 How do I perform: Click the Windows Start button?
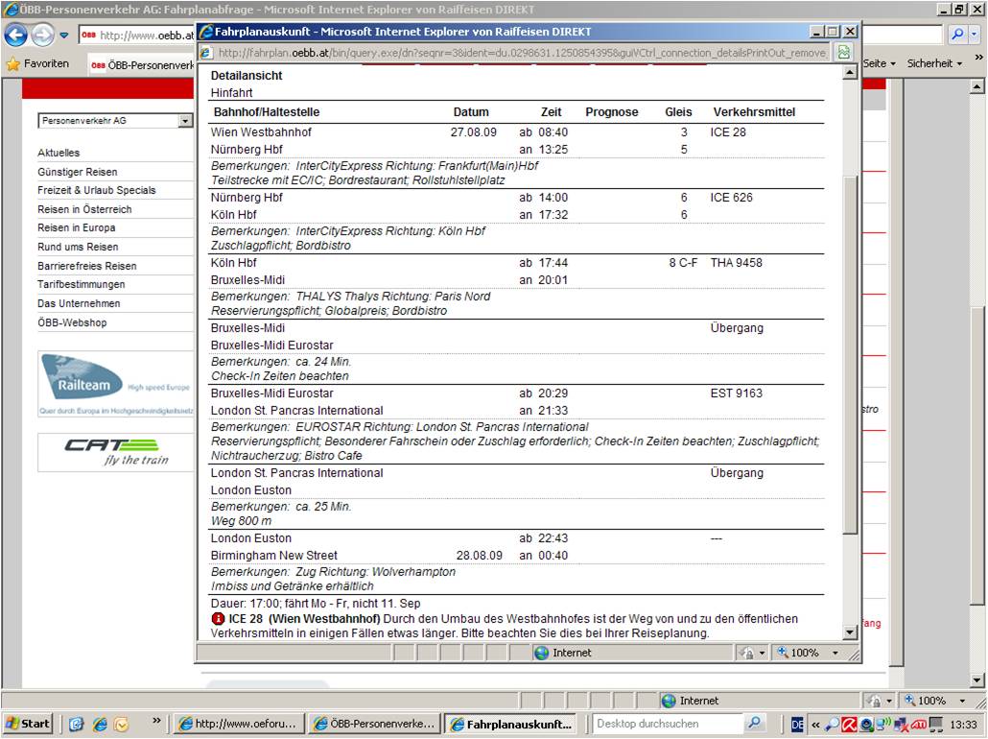tap(27, 724)
